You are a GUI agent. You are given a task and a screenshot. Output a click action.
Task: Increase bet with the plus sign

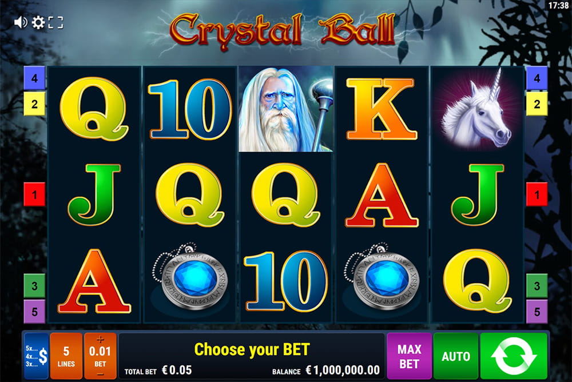(100, 340)
